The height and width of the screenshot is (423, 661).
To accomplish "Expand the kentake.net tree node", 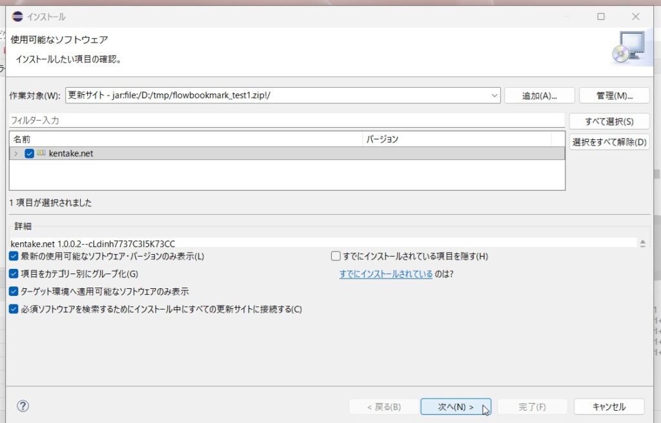I will 16,153.
